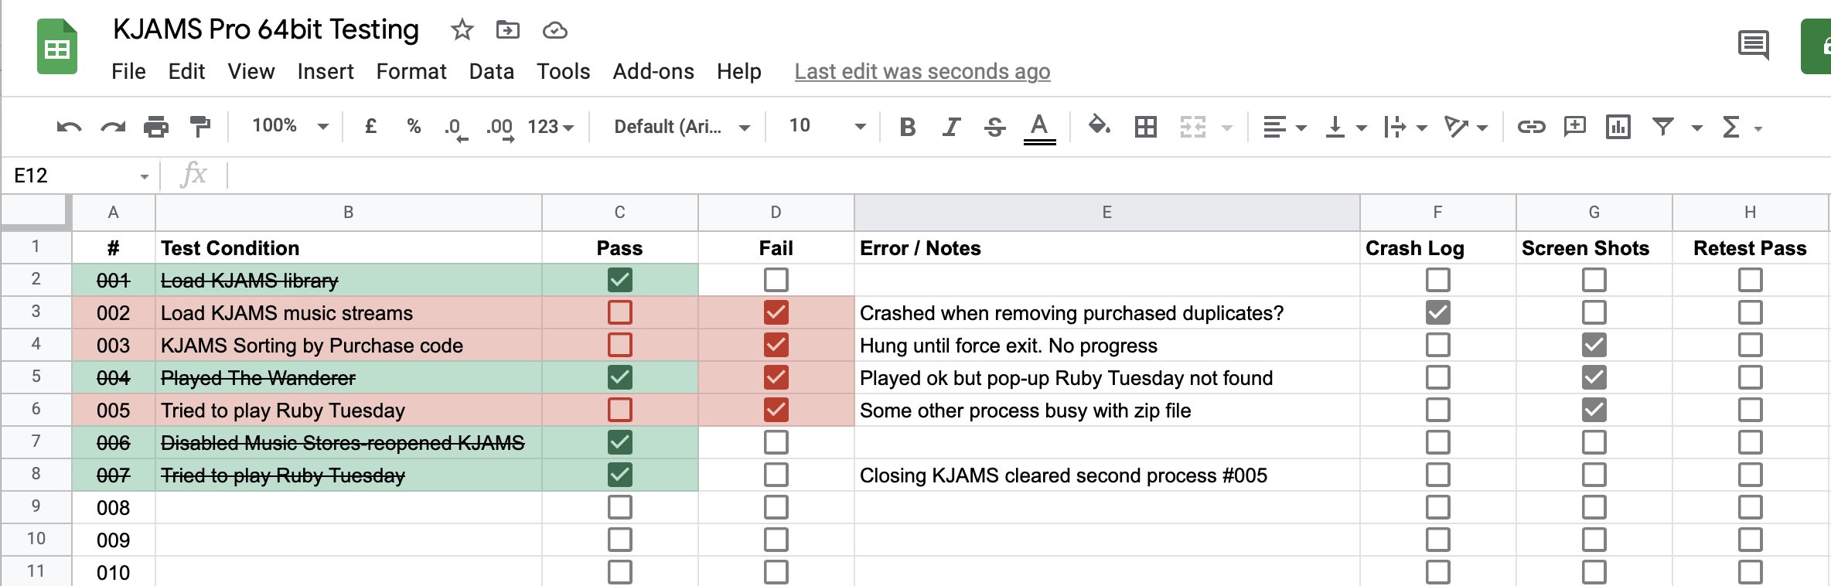The width and height of the screenshot is (1831, 586).
Task: Open the Add-ons menu
Action: point(653,71)
